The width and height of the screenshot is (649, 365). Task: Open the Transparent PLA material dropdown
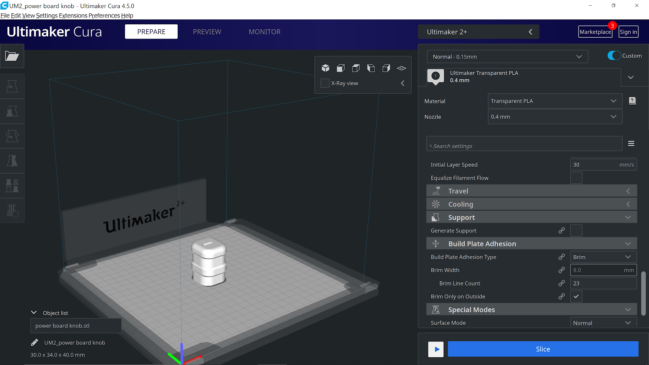(x=554, y=101)
